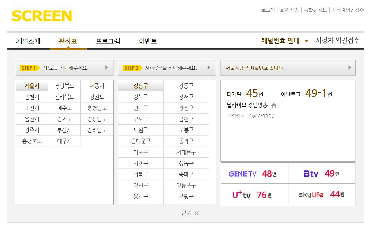
Task: Select 제주도 in the region list
Action: [65, 108]
